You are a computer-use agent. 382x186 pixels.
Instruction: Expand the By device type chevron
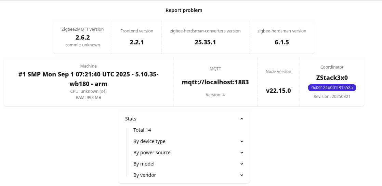click(242, 141)
